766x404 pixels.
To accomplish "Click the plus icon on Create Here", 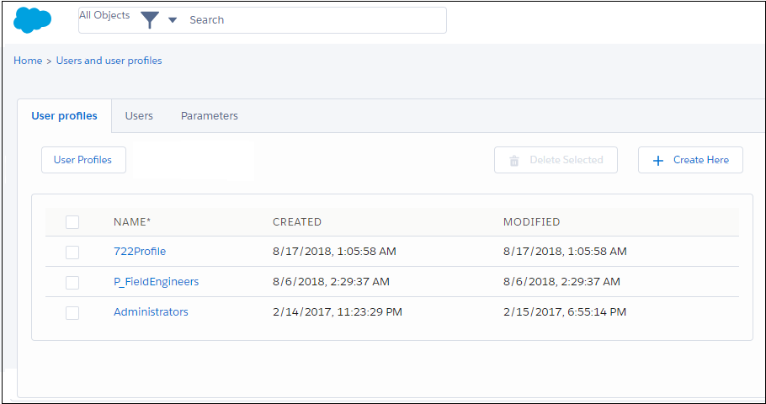I will click(x=658, y=161).
